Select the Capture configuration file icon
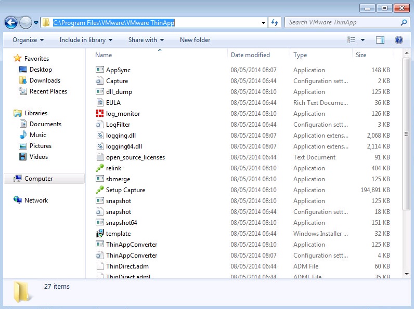Screen dimensions: 414x309 click(99, 80)
